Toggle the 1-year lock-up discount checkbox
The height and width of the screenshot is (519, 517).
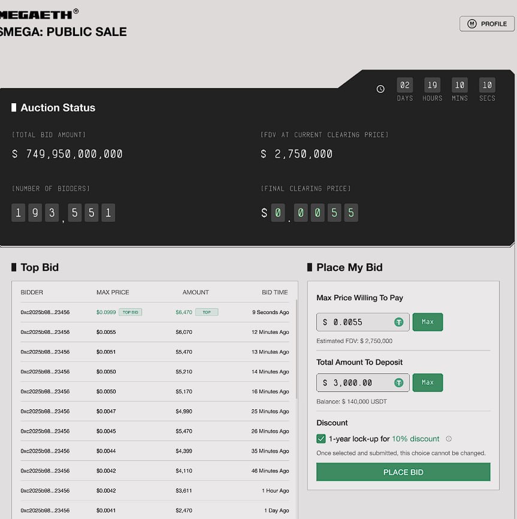[321, 439]
